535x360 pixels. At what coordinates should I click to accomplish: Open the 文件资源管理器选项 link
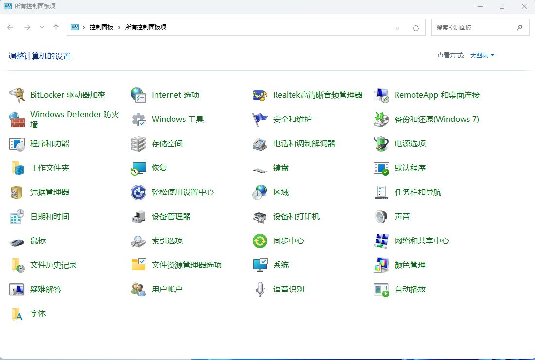pyautogui.click(x=187, y=265)
